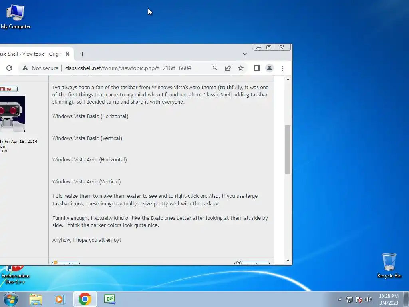The image size is (409, 307).
Task: Click the Not secure warning icon
Action: click(25, 68)
